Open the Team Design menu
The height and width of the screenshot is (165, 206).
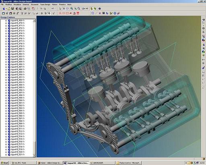click(45, 4)
